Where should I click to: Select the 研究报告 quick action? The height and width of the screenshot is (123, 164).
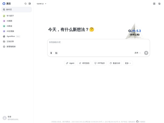pyautogui.click(x=84, y=63)
